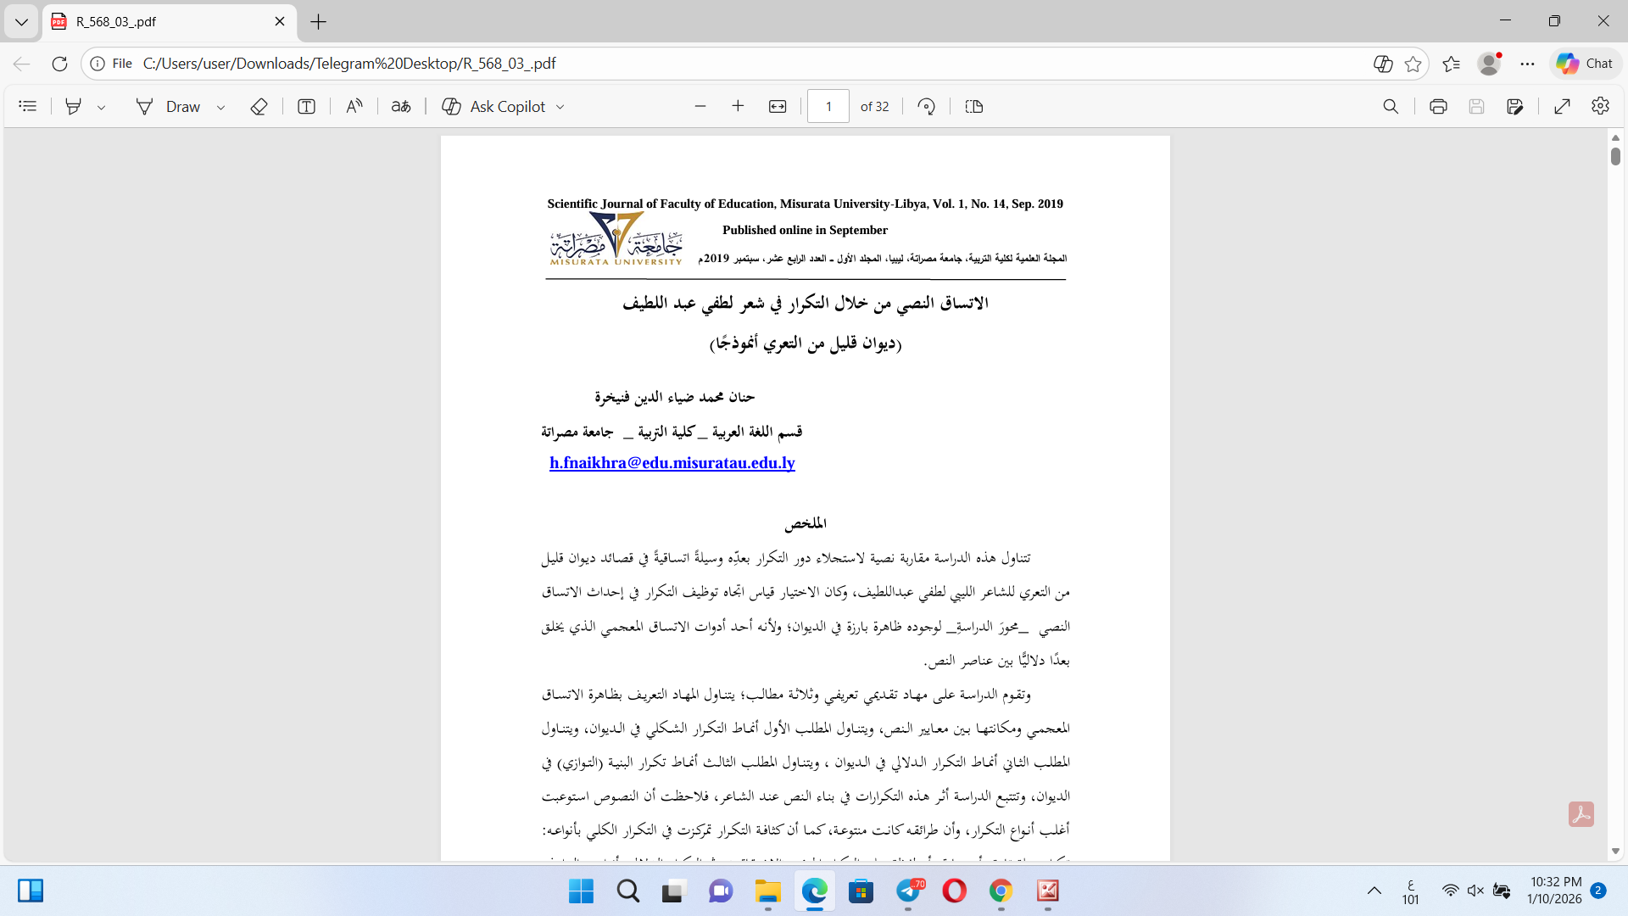
Task: Select the Highlight tool
Action: tap(74, 106)
